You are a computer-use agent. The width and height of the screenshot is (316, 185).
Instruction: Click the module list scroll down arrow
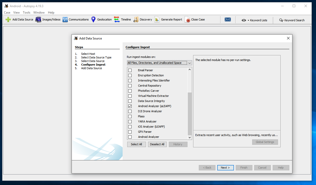pos(190,138)
